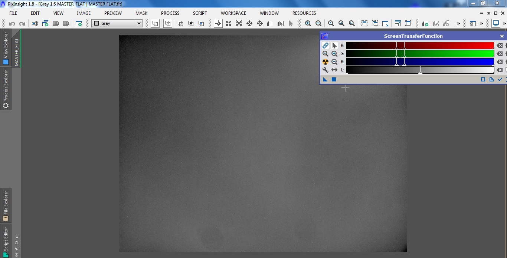Click the dashed-frame window fit icon
Image resolution: width=507 pixels, height=258 pixels.
pos(364,23)
